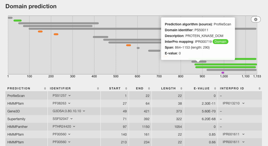Expand the PTHR24420 identifier dropdown
268x146 pixels.
pyautogui.click(x=74, y=127)
